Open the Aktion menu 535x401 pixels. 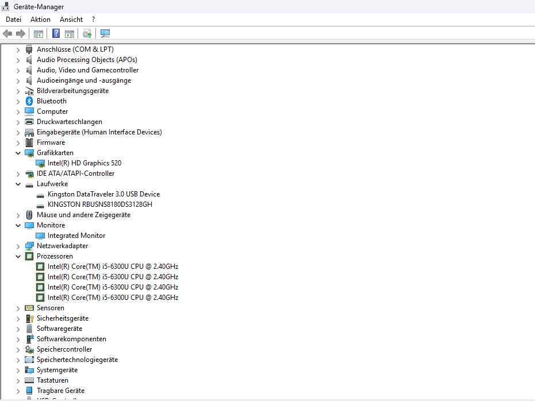(x=40, y=20)
